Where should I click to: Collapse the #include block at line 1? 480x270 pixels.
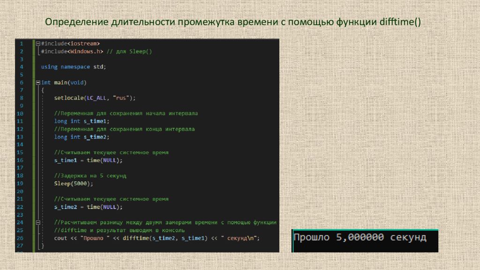click(x=38, y=44)
